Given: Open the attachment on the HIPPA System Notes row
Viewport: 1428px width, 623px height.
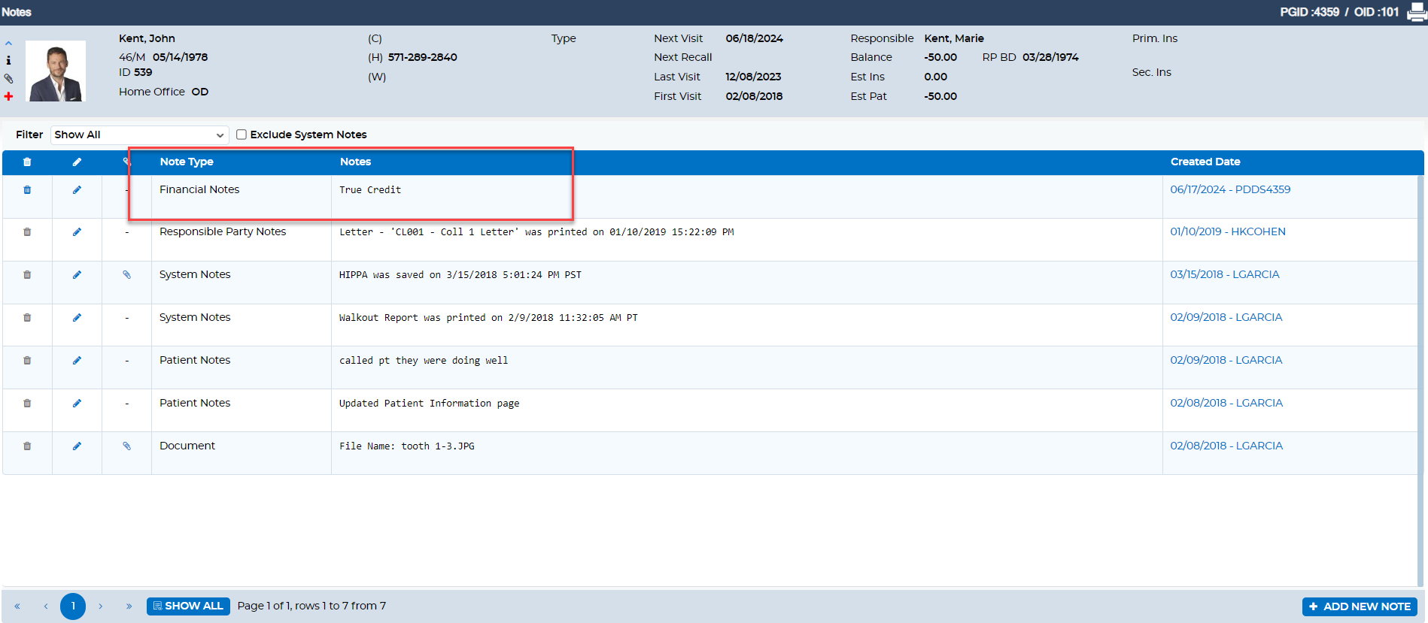Looking at the screenshot, I should 126,275.
